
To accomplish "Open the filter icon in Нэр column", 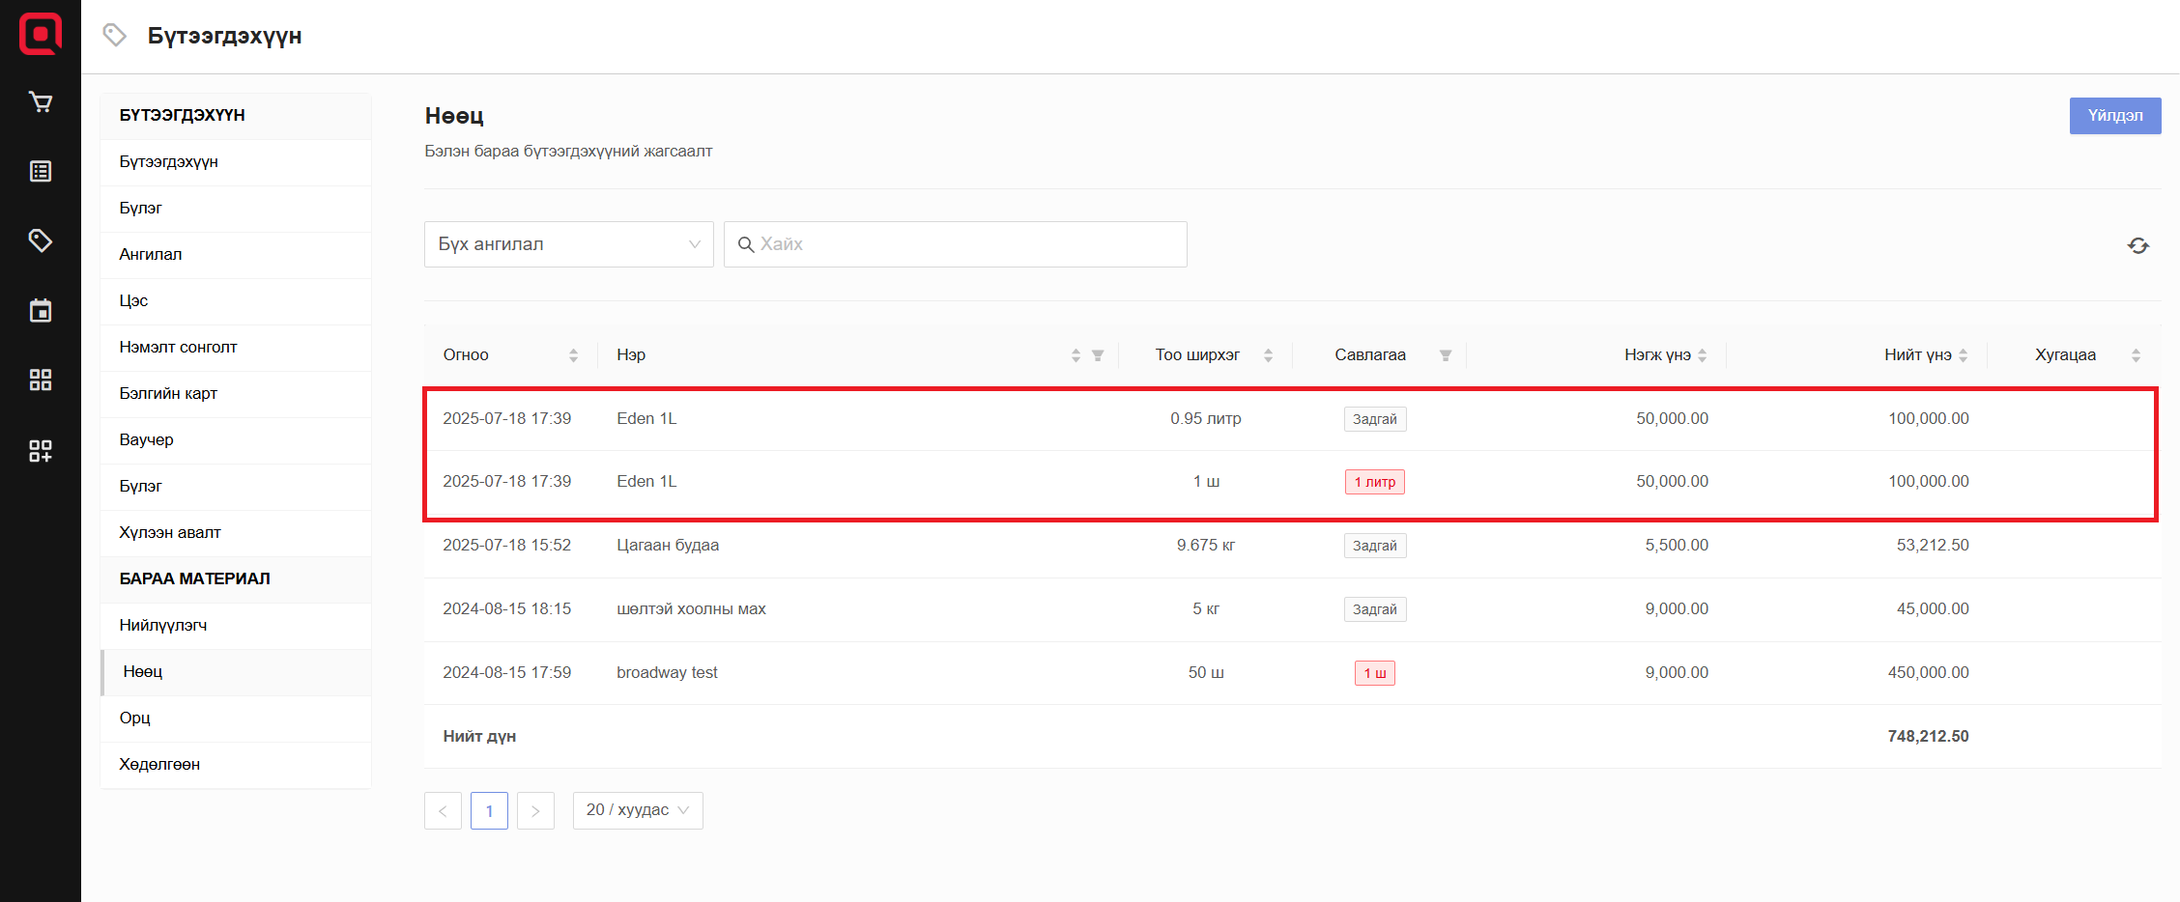I will [1098, 355].
